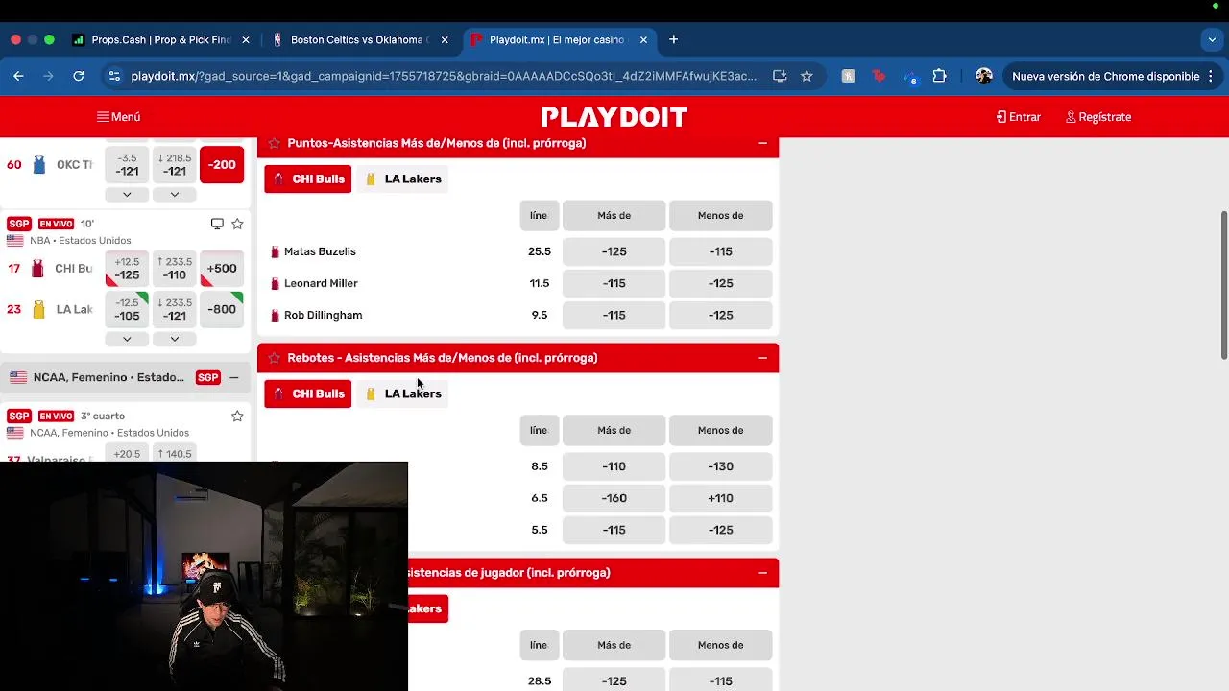Open the Chrome profile avatar
The height and width of the screenshot is (691, 1229).
983,76
